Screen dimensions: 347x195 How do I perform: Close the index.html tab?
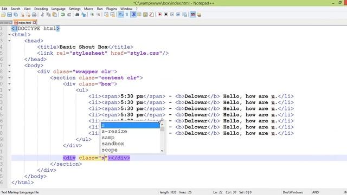(x=34, y=22)
